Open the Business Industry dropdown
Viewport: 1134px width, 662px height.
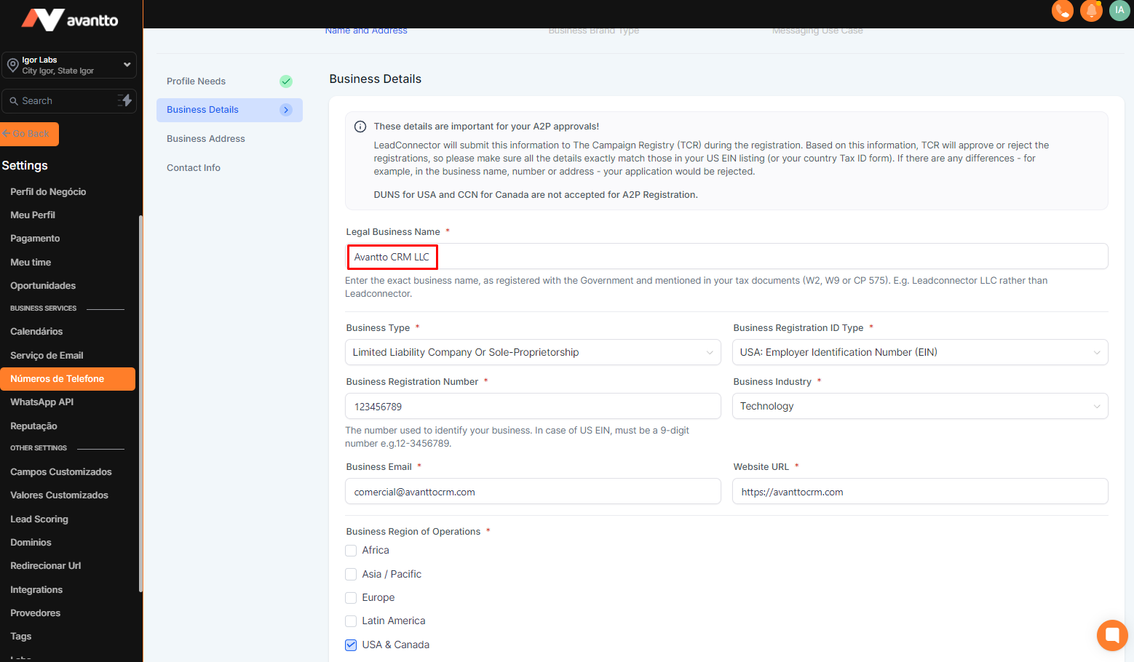click(919, 406)
